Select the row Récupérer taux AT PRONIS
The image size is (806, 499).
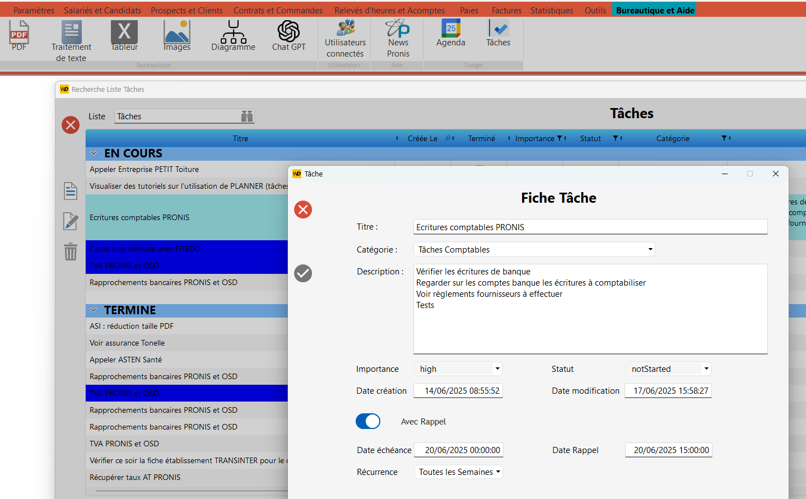(187, 477)
